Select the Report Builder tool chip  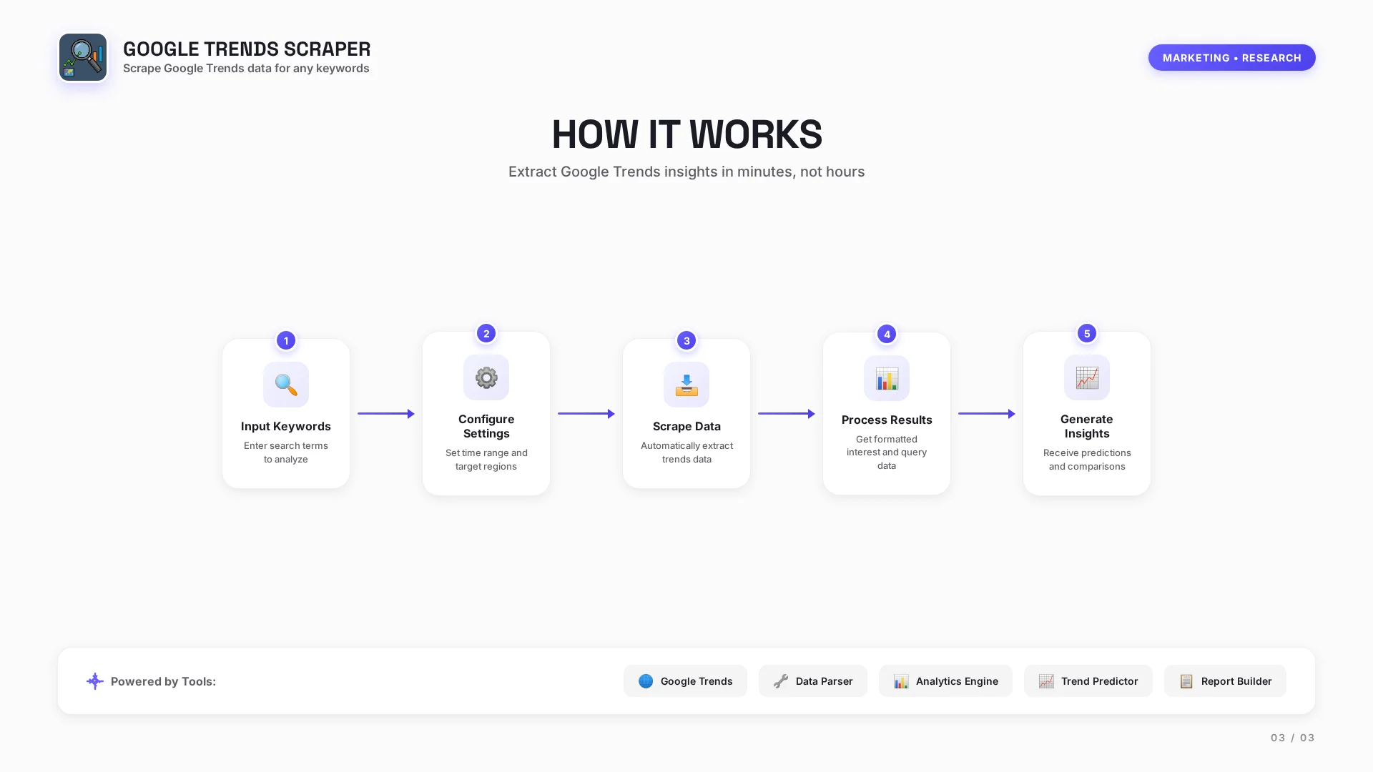[1225, 681]
